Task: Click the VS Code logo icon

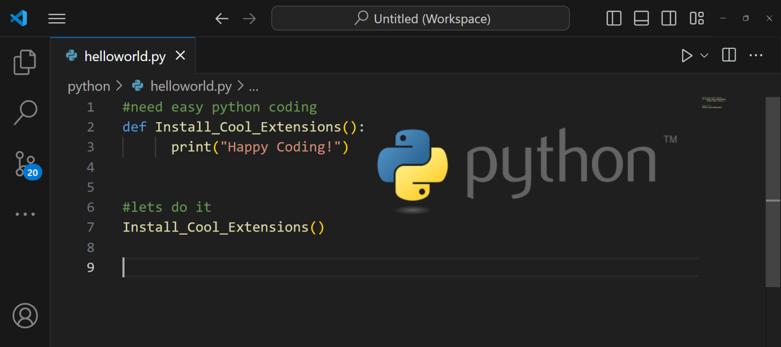Action: coord(19,18)
